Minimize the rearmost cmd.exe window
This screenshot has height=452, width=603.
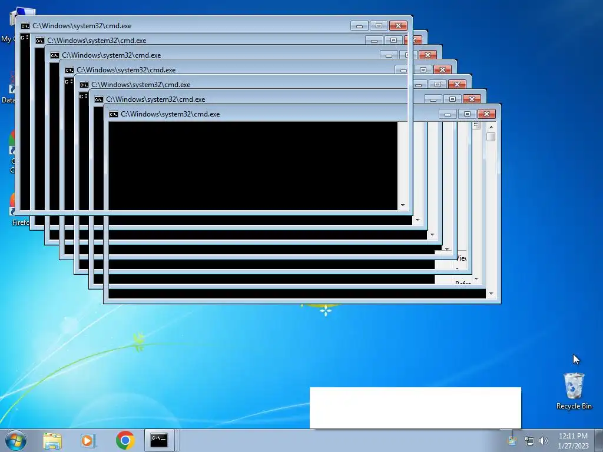point(448,114)
